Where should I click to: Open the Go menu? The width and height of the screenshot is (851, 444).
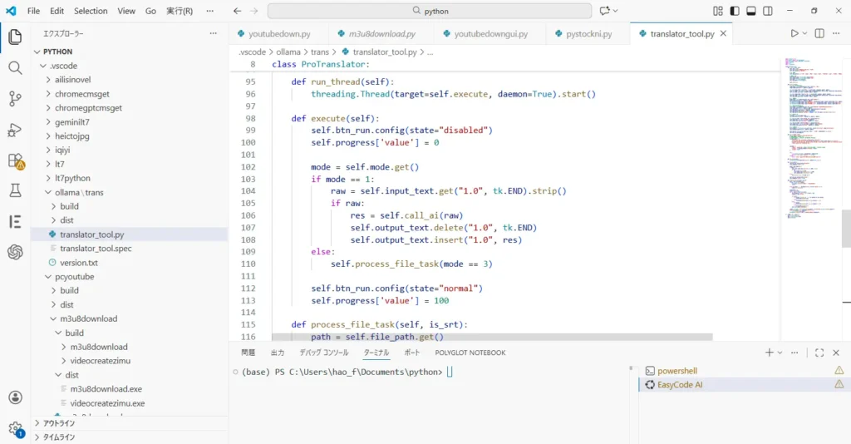point(150,11)
